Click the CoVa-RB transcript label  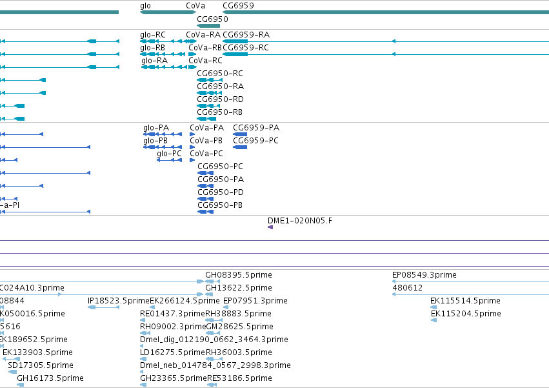(x=205, y=48)
